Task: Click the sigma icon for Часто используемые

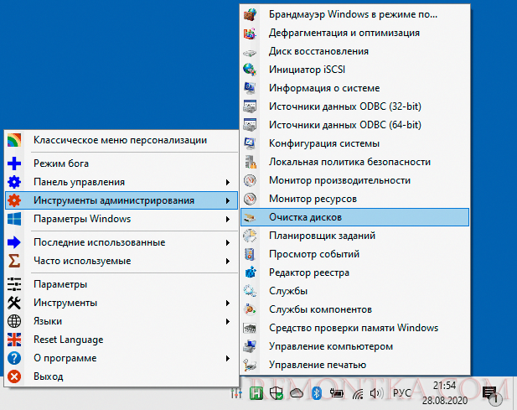Action: click(x=14, y=261)
